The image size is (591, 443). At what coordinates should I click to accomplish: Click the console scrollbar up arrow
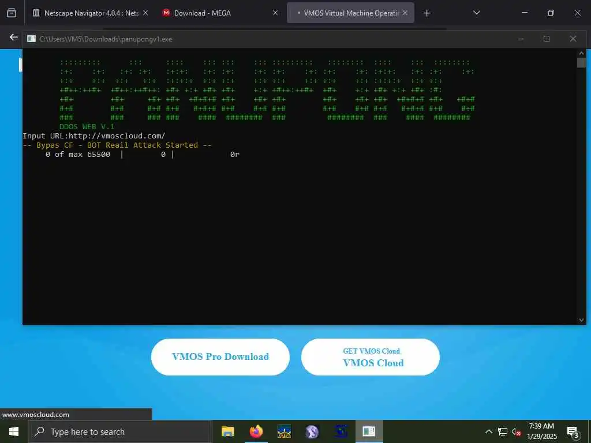581,53
